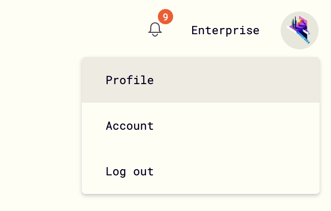Log out using the menu entry
This screenshot has width=331, height=211.
tap(201, 172)
